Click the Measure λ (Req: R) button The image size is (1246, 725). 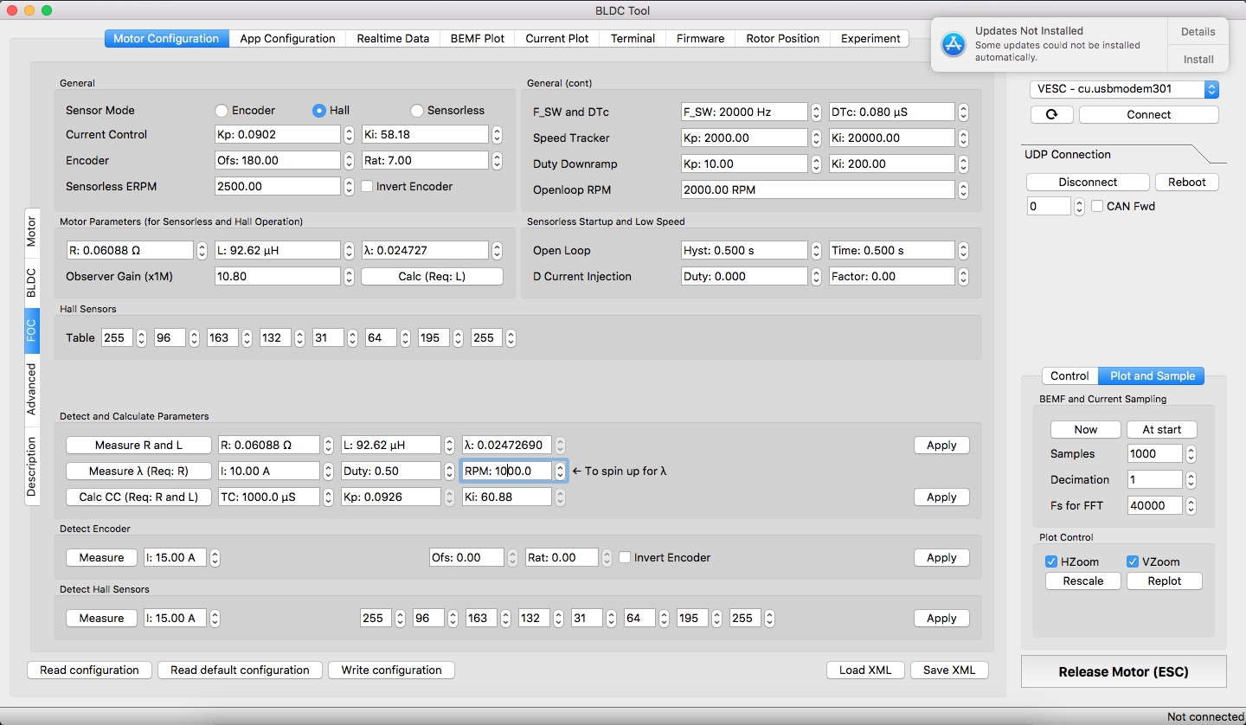click(138, 471)
